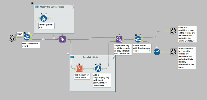
Task: Click the Modify the Current Record title bar
Action: (x=54, y=7)
